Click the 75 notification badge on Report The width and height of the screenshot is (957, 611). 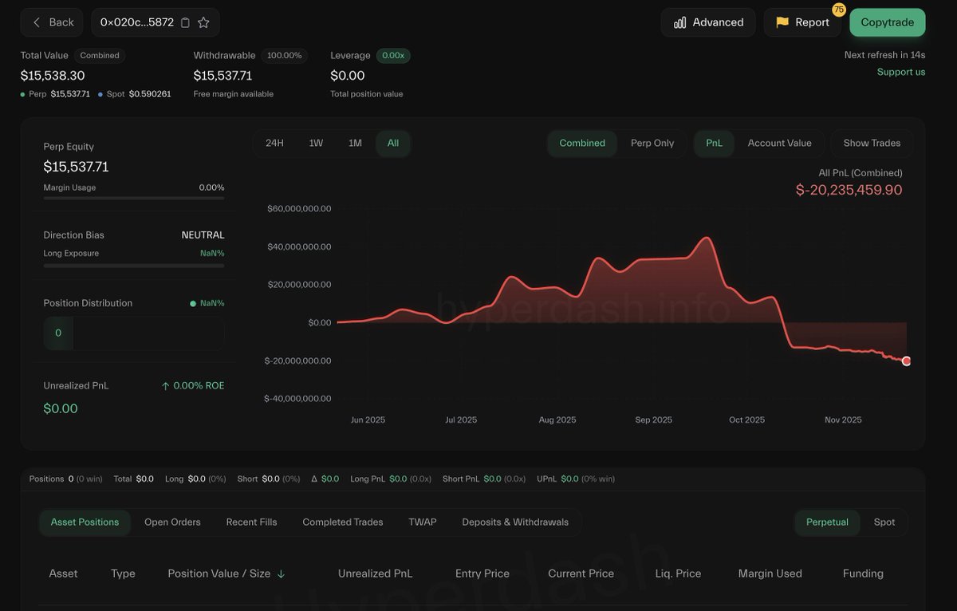(838, 10)
